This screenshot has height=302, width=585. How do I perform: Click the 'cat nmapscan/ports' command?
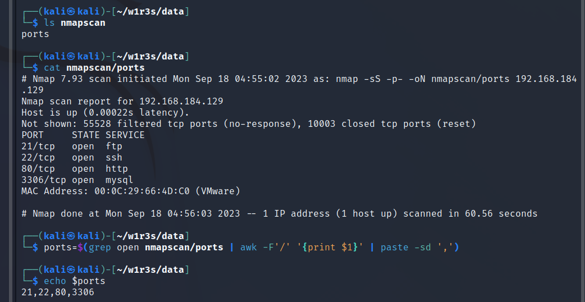click(x=94, y=68)
